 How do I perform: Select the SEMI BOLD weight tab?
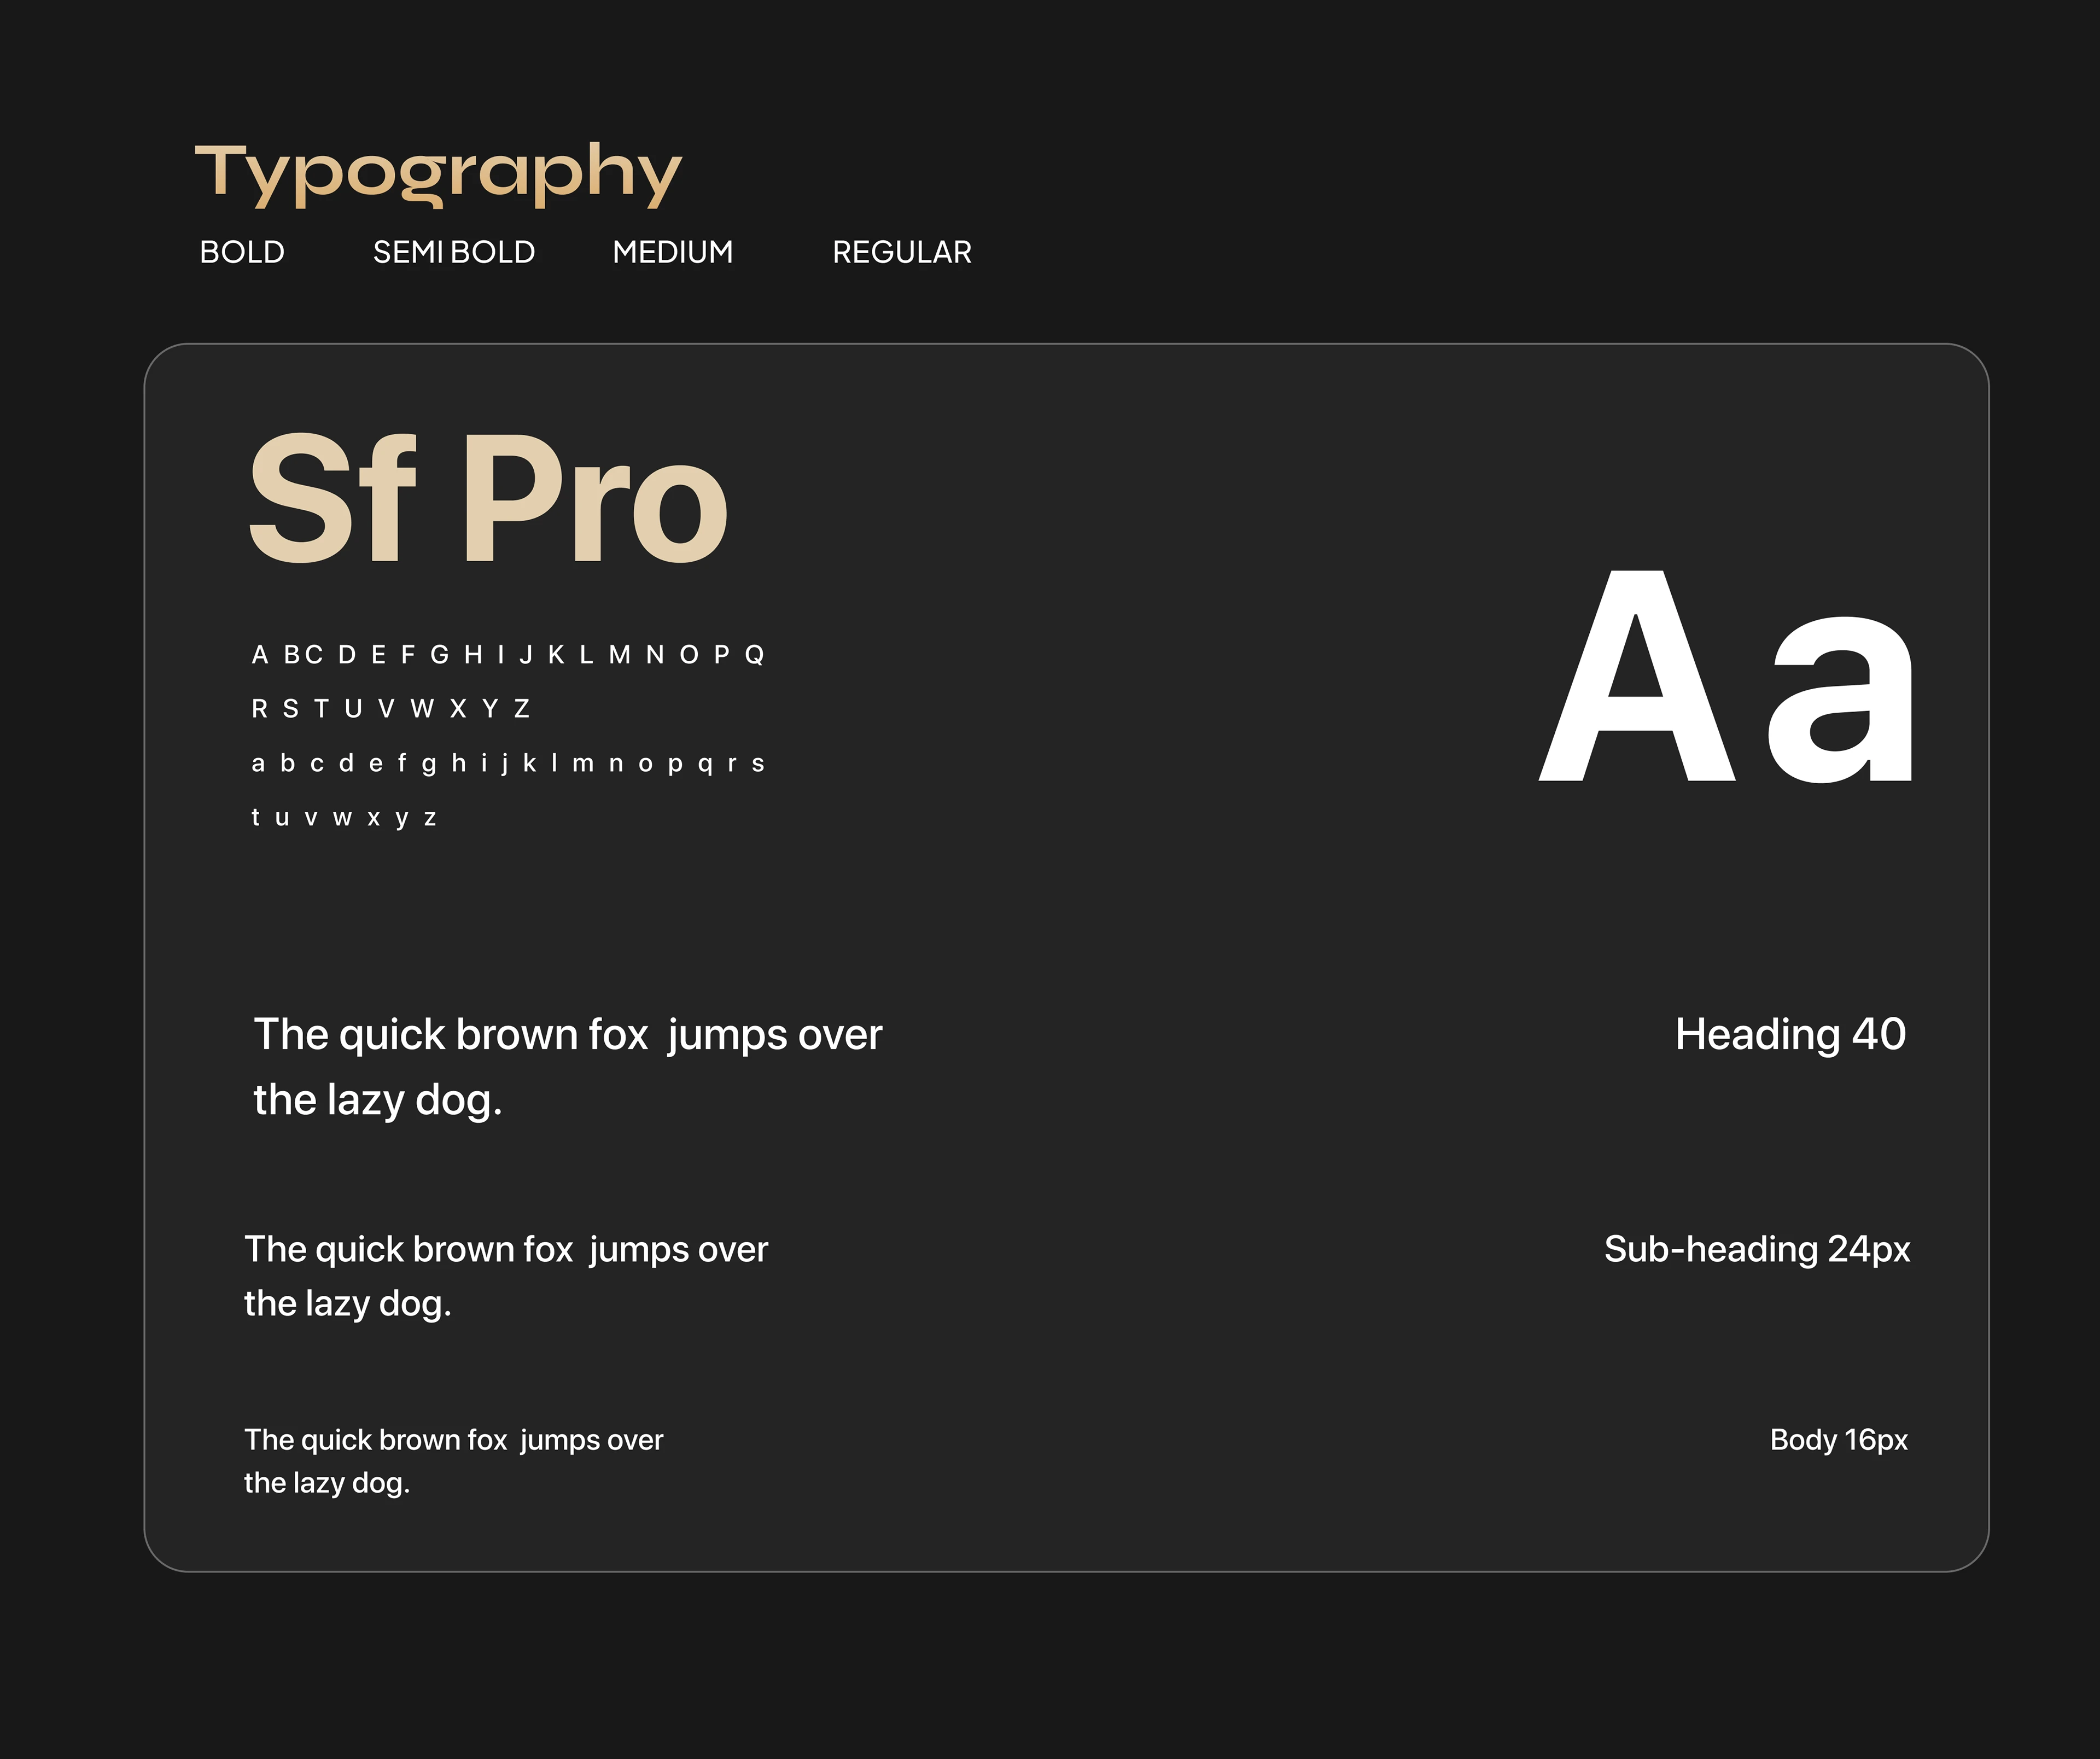coord(454,252)
